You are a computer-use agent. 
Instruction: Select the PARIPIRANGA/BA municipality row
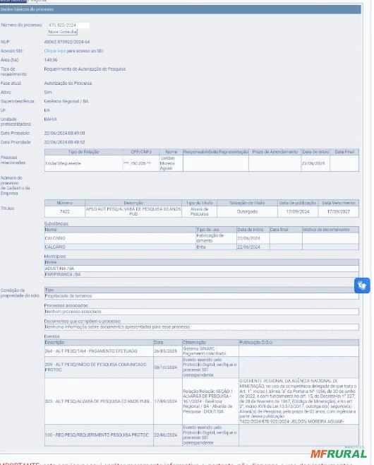(x=201, y=274)
